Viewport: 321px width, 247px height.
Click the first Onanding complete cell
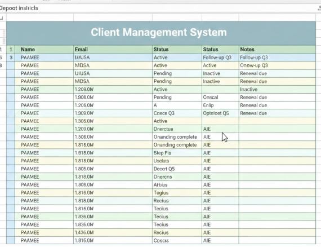click(x=177, y=137)
